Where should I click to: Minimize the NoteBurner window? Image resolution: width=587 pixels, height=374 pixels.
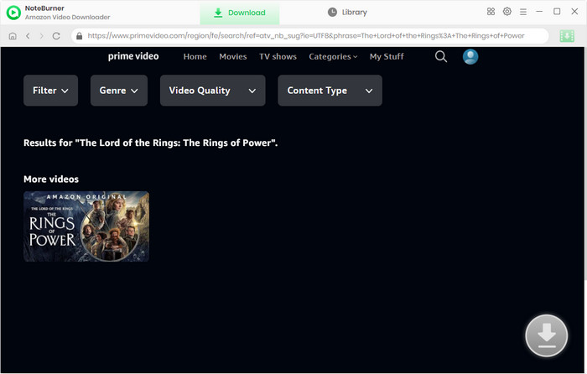tap(539, 12)
